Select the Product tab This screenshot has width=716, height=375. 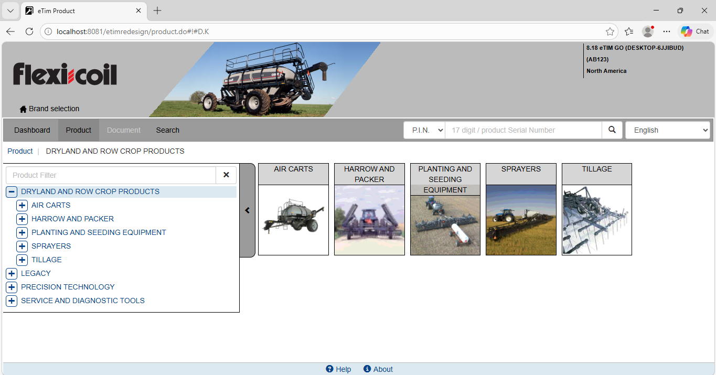coord(79,130)
